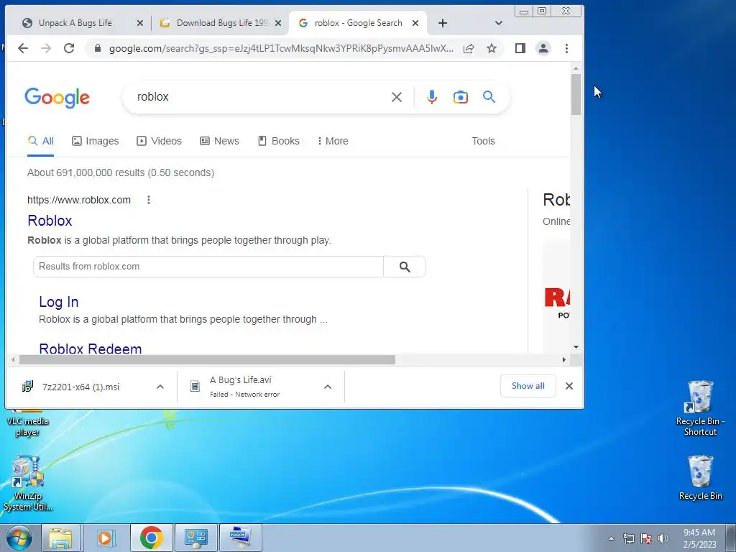This screenshot has width=736, height=552.
Task: Open the On-Screen Keyboard taskbar icon
Action: point(240,538)
